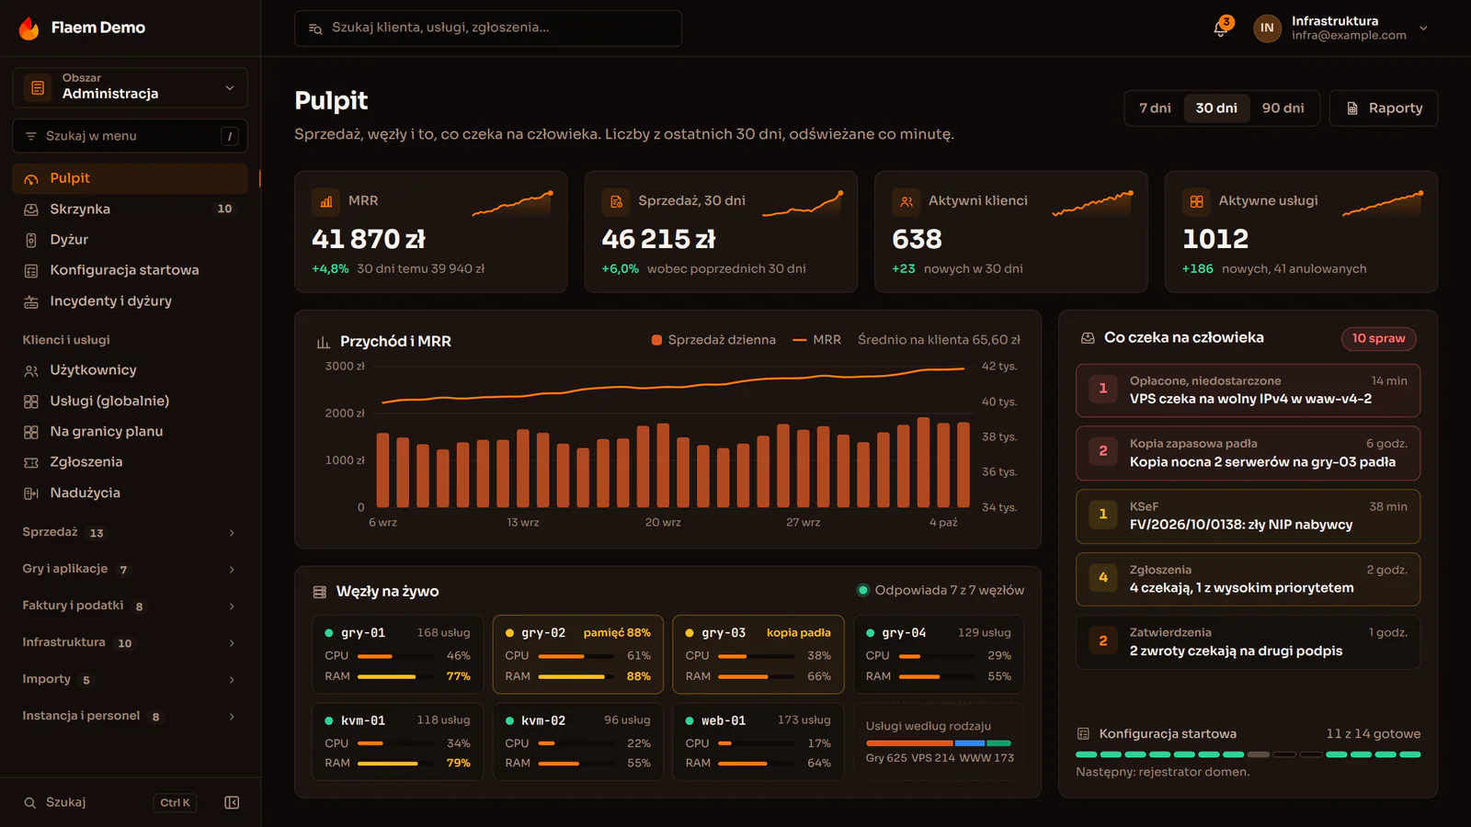Expand the Gry i aplikacje section
Viewport: 1471px width, 827px height.
[130, 570]
